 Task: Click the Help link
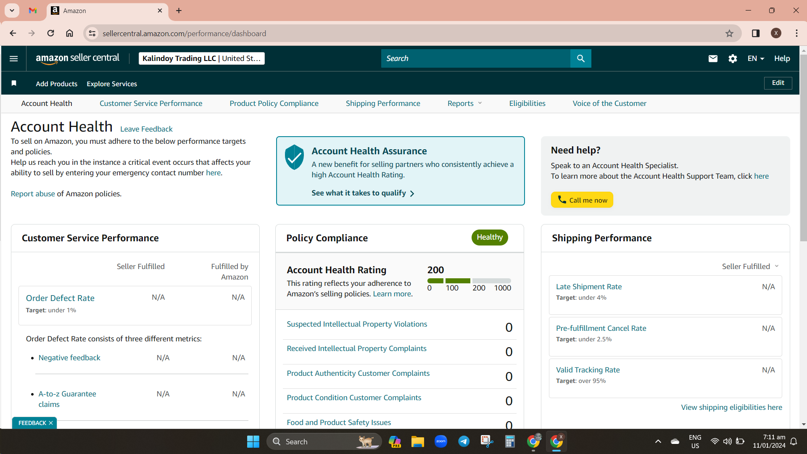782,58
